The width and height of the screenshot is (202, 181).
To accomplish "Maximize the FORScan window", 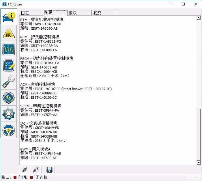I will (183, 4).
